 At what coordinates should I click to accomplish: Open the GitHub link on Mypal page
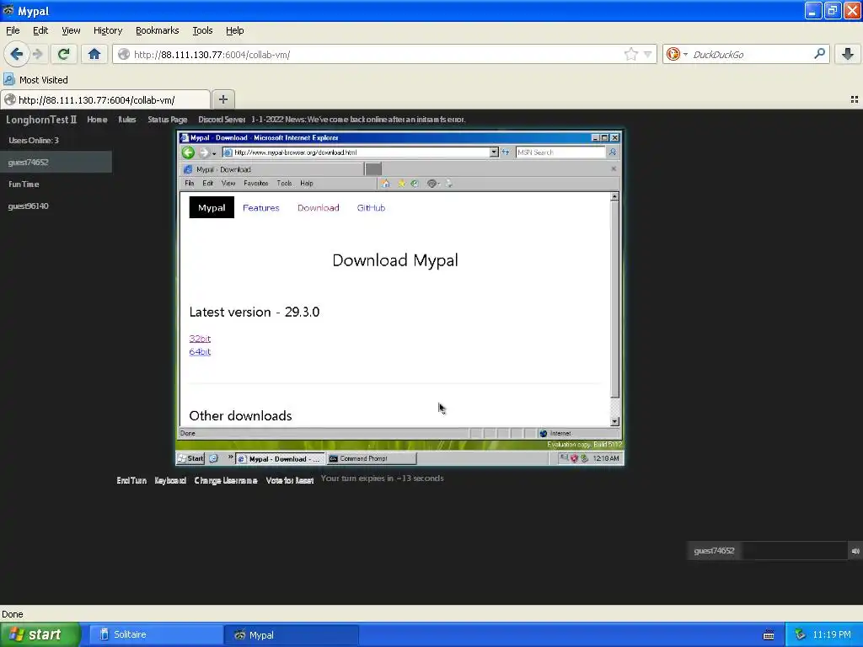[x=371, y=207]
